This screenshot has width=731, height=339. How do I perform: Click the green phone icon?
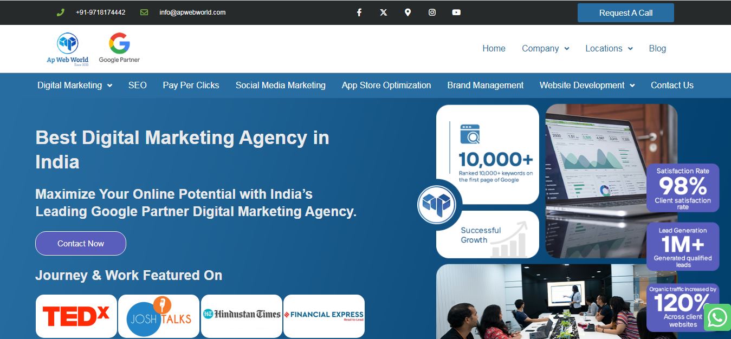[x=61, y=12]
